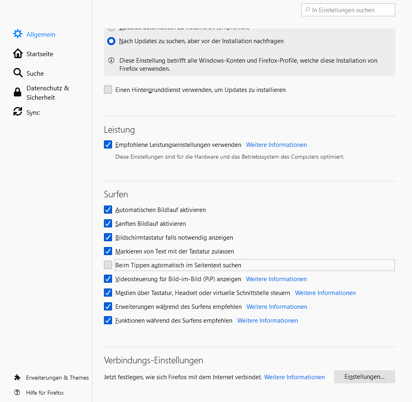Enable the Hintergrunddienst updates checkbox

[x=108, y=90]
